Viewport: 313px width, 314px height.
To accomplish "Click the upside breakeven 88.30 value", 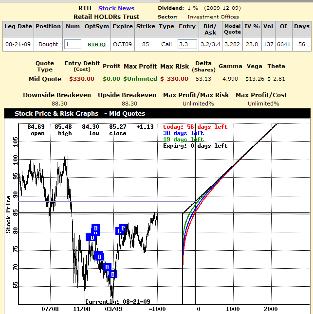I will click(129, 104).
